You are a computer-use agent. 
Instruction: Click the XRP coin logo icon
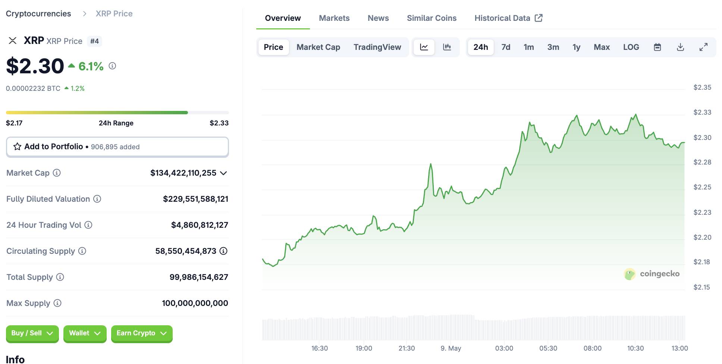[13, 41]
